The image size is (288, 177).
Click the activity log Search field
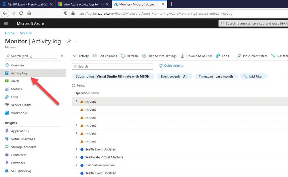coord(112,66)
